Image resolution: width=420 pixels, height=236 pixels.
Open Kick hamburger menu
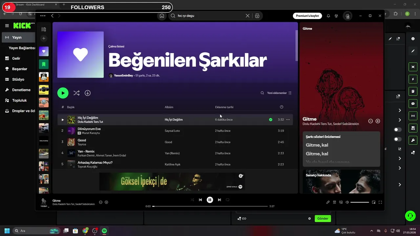pos(7,26)
